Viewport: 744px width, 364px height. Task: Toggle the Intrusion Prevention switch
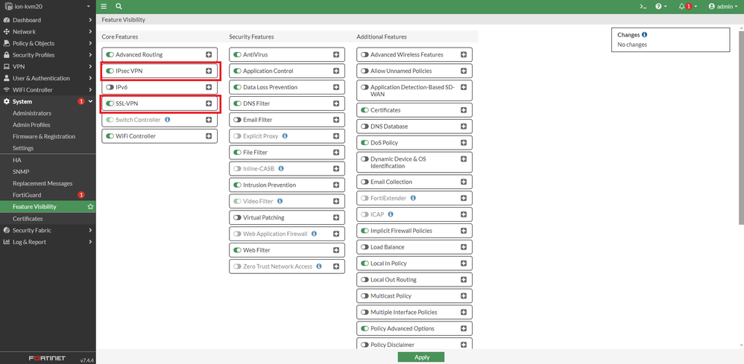[237, 185]
